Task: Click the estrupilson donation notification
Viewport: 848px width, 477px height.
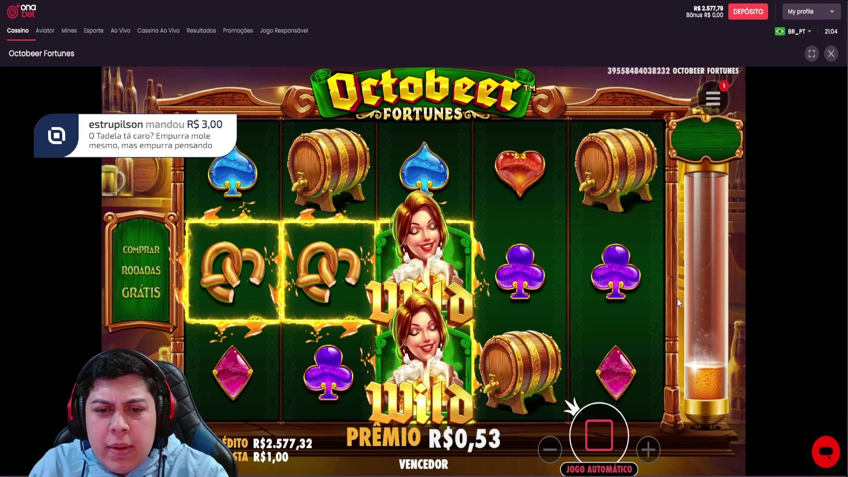Action: (x=135, y=136)
